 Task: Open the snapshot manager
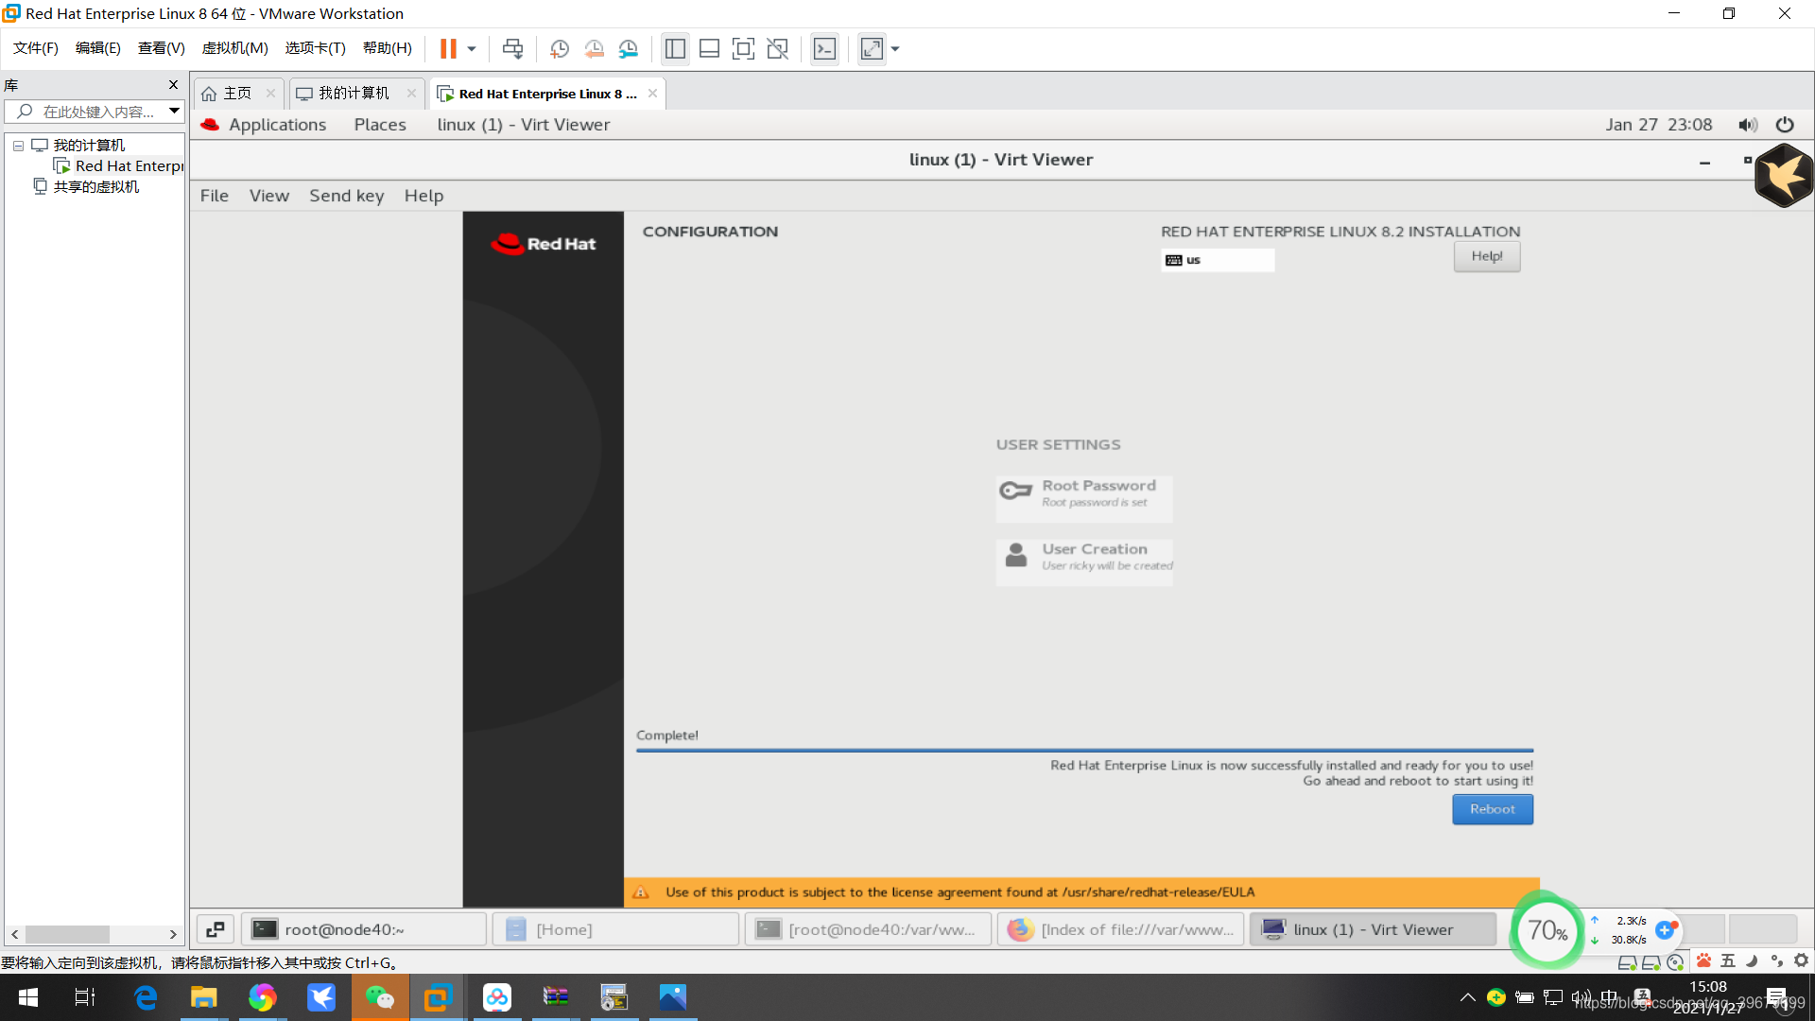pyautogui.click(x=629, y=49)
